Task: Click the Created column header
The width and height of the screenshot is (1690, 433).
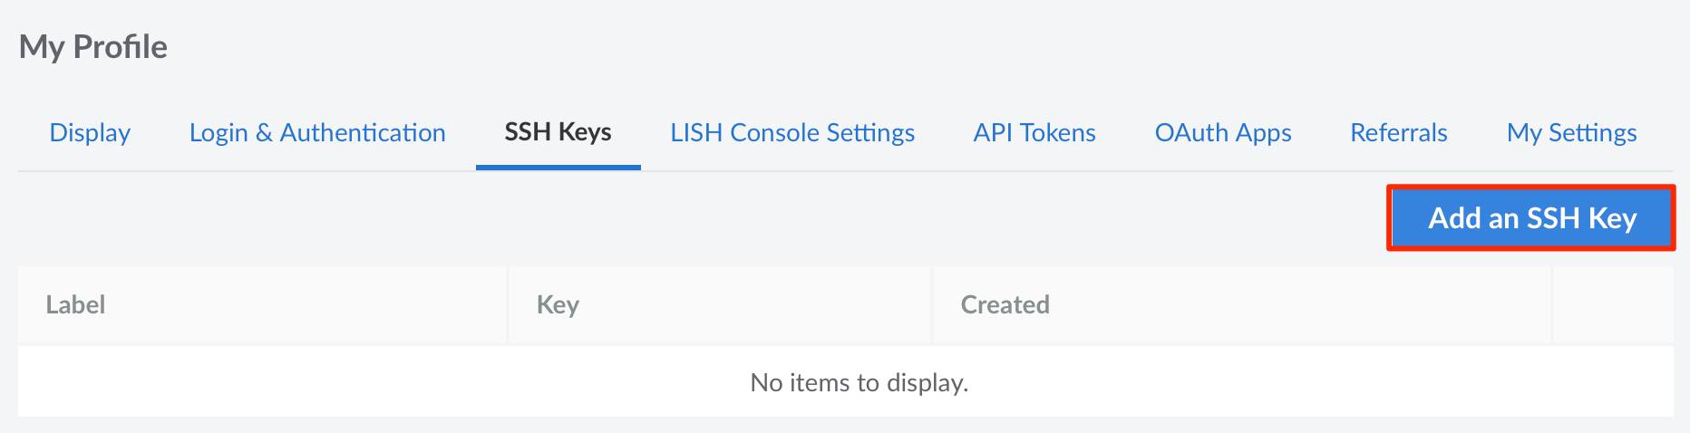Action: [1005, 305]
